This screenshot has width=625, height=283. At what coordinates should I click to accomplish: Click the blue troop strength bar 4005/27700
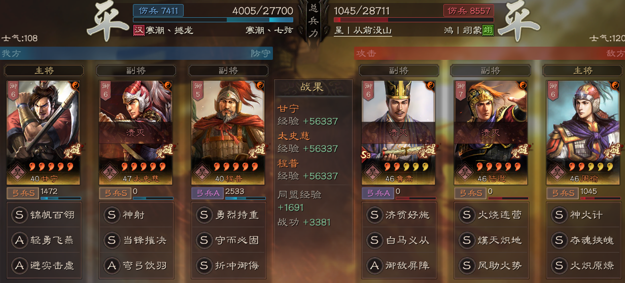206,20
